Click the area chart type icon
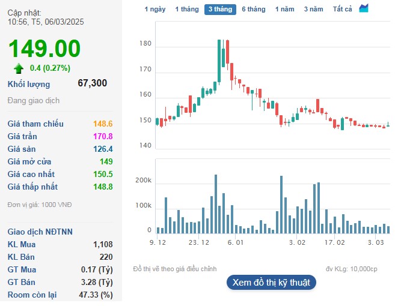This screenshot has width=401, height=306. [364, 8]
